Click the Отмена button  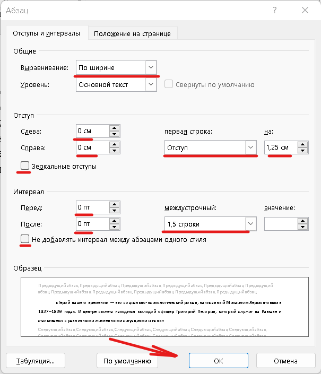click(x=285, y=361)
